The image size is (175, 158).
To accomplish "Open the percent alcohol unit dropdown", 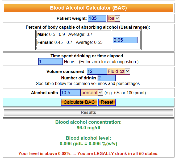I will 92,93.
